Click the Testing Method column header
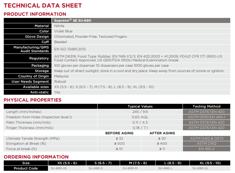 pyautogui.click(x=206, y=106)
